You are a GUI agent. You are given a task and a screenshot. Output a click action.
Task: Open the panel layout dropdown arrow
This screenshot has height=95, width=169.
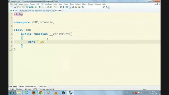tap(68, 7)
